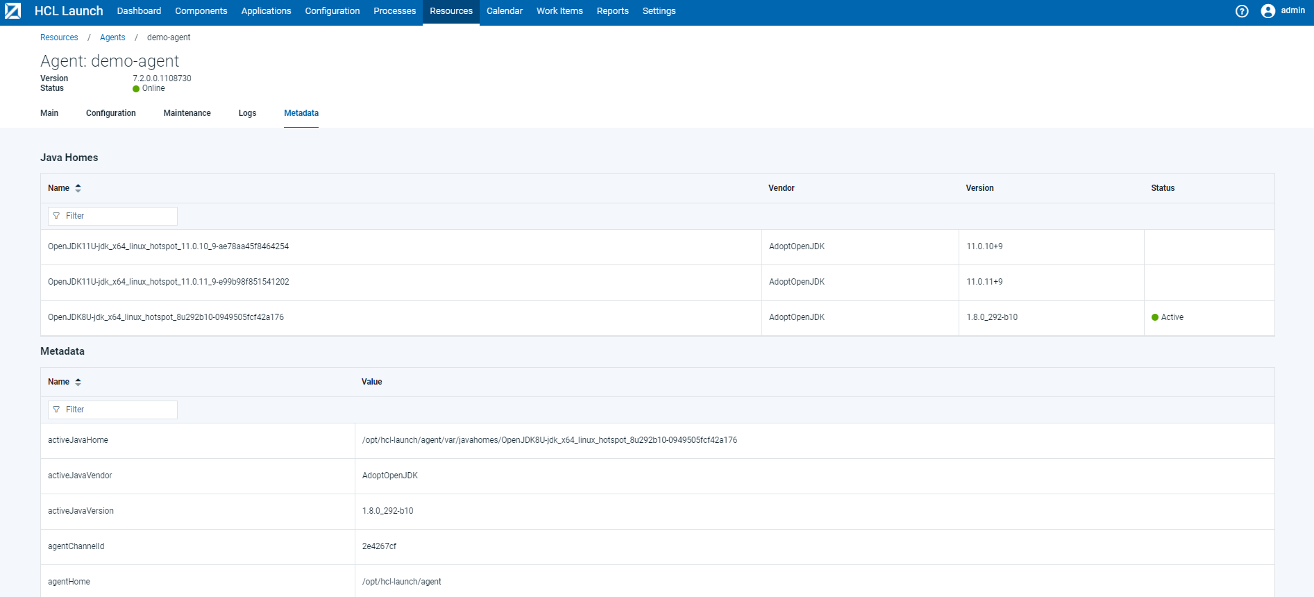Viewport: 1314px width, 597px height.
Task: Open the Maintenance tab
Action: (187, 113)
